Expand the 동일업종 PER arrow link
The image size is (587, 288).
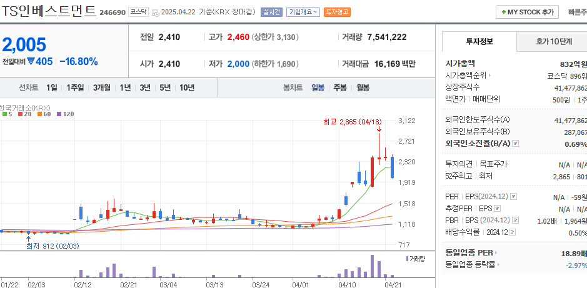click(496, 253)
